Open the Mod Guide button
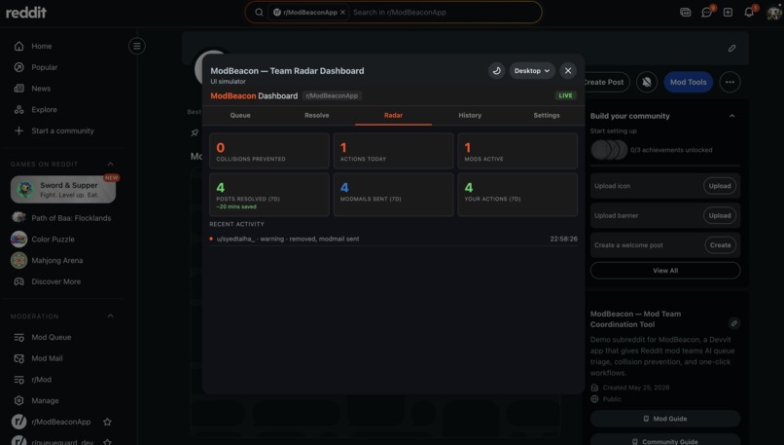 click(665, 419)
